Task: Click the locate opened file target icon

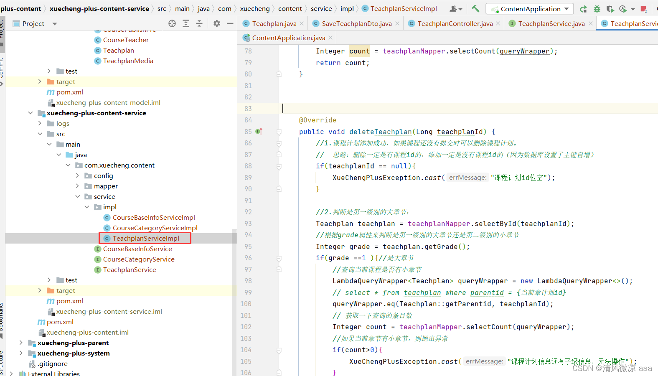Action: 172,23
